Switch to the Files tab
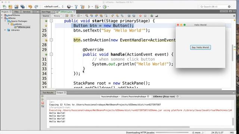 pyautogui.click(x=16, y=12)
